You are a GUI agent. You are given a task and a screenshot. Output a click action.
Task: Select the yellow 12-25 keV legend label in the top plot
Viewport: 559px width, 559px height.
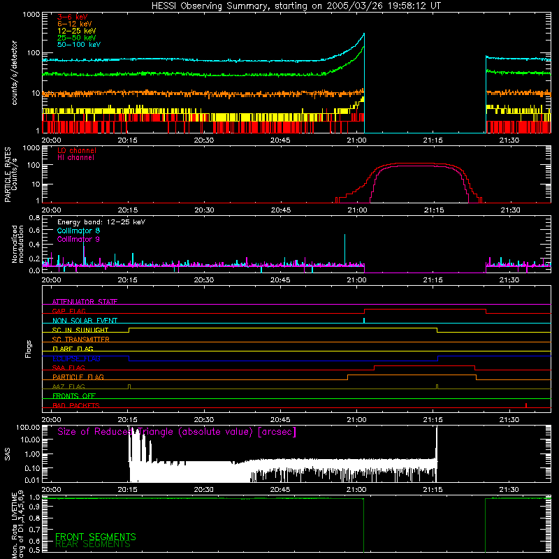click(x=76, y=31)
